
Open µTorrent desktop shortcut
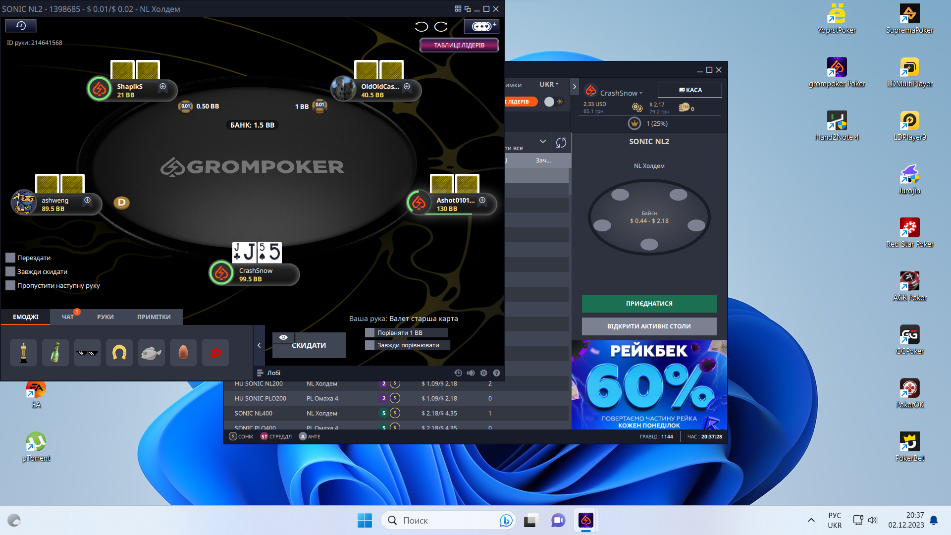click(x=36, y=447)
